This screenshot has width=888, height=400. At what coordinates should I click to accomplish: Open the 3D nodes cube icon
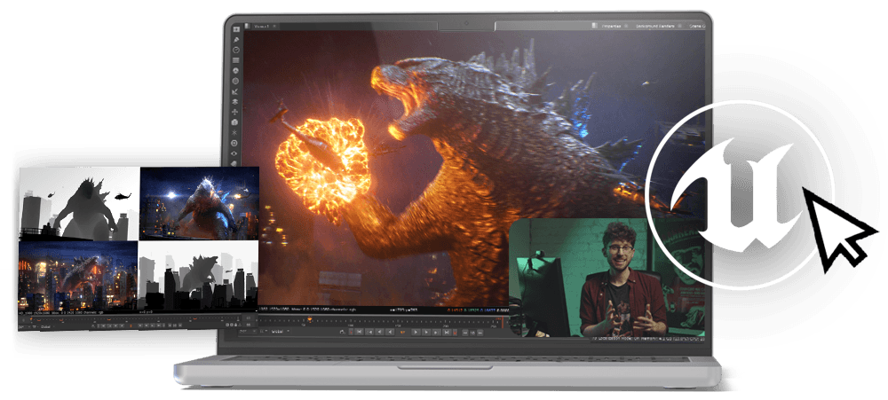click(235, 122)
